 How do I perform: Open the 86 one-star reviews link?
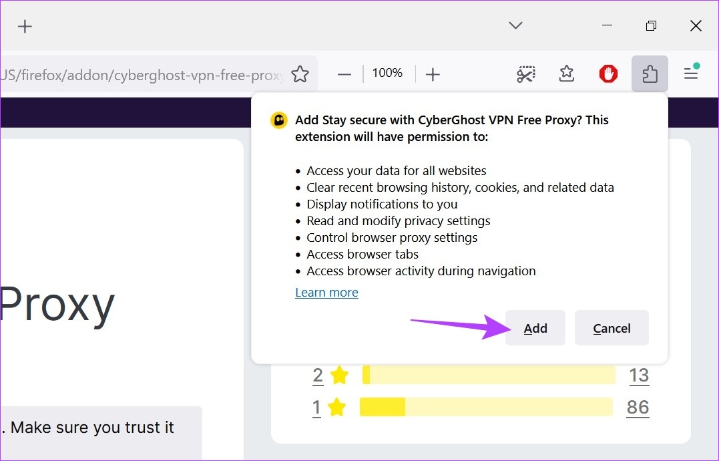pyautogui.click(x=638, y=407)
